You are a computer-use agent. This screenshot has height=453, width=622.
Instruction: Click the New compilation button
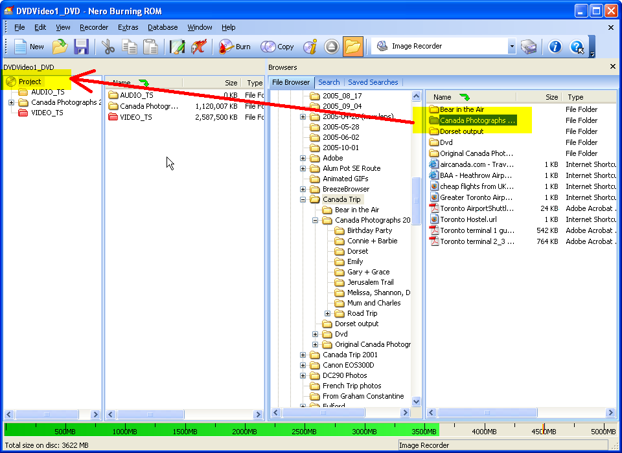click(29, 47)
